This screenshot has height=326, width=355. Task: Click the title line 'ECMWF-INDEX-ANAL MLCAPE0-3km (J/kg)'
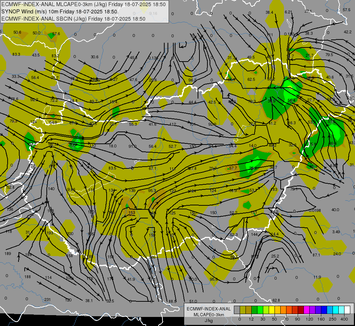(54, 4)
